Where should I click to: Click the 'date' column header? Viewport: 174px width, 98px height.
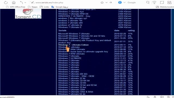pos(117,30)
